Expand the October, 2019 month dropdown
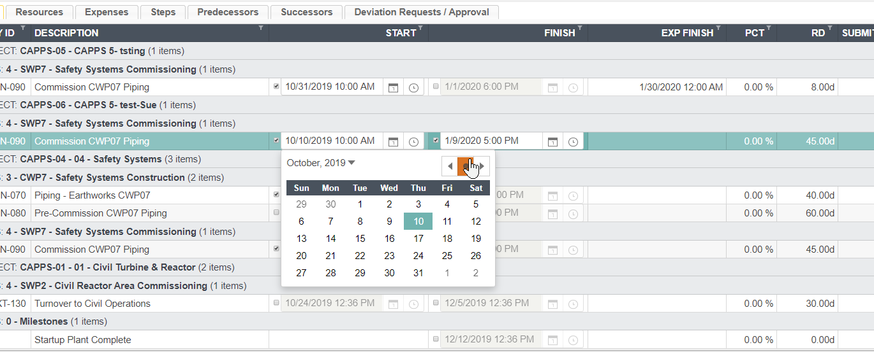This screenshot has height=352, width=874. (x=352, y=163)
